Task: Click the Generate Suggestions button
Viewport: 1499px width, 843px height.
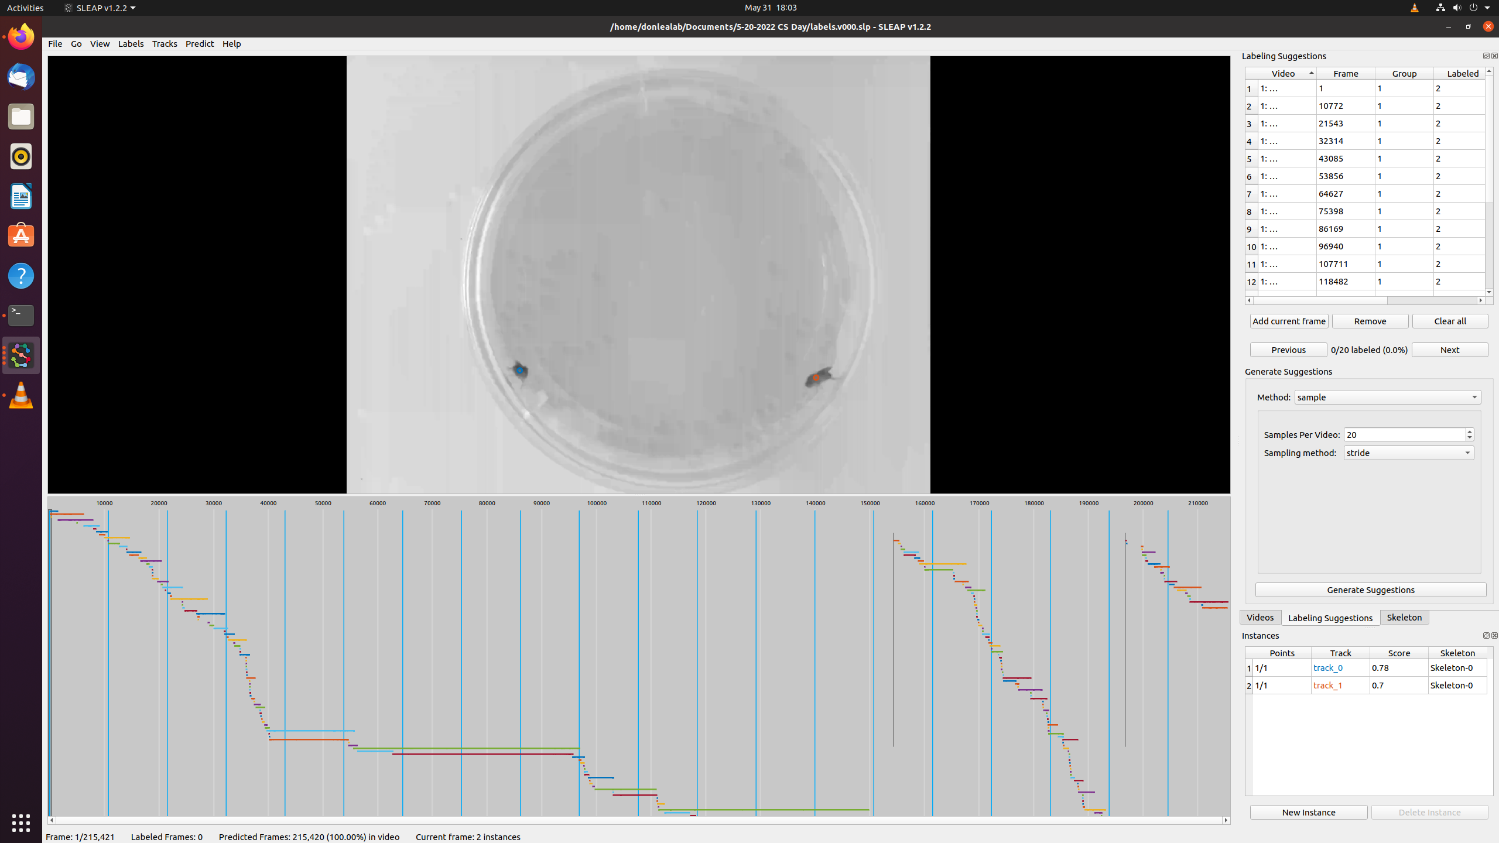Action: [1371, 590]
